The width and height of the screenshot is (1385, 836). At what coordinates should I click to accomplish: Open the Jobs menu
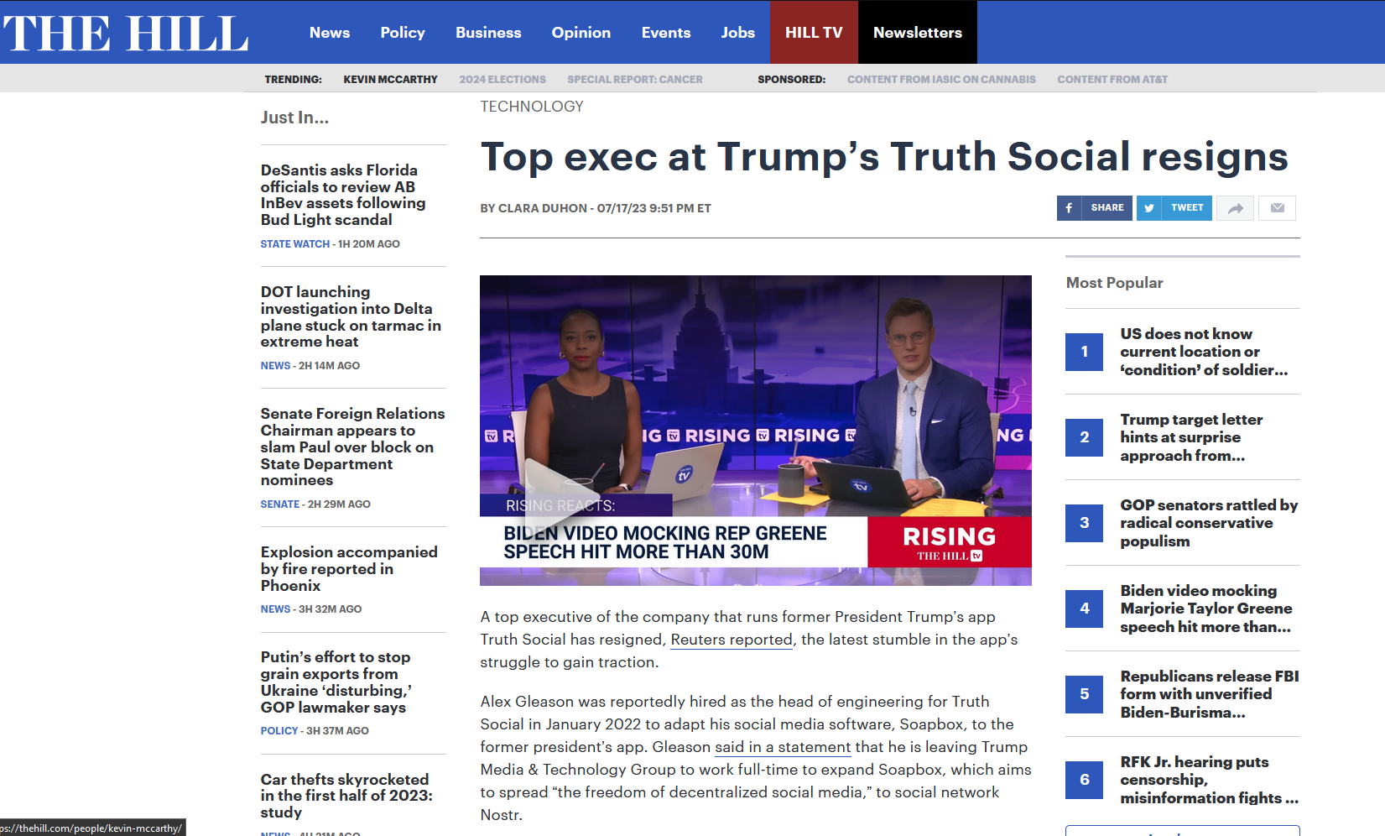[738, 33]
